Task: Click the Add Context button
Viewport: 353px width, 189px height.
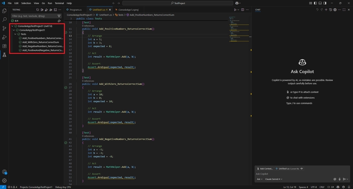Action: pos(265,168)
